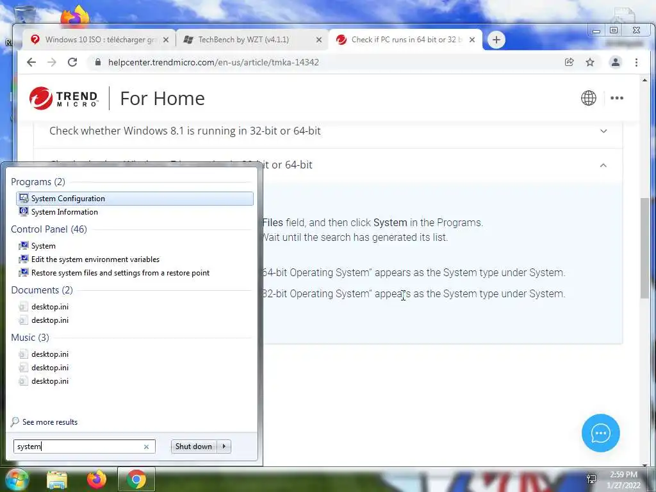Click the Control Panel (46) group header
The image size is (656, 492).
[x=49, y=229]
